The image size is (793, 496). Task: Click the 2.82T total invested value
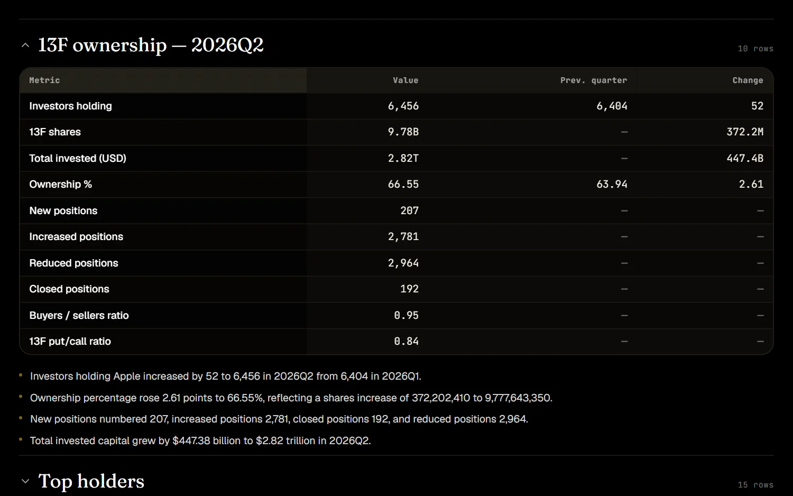click(x=403, y=158)
